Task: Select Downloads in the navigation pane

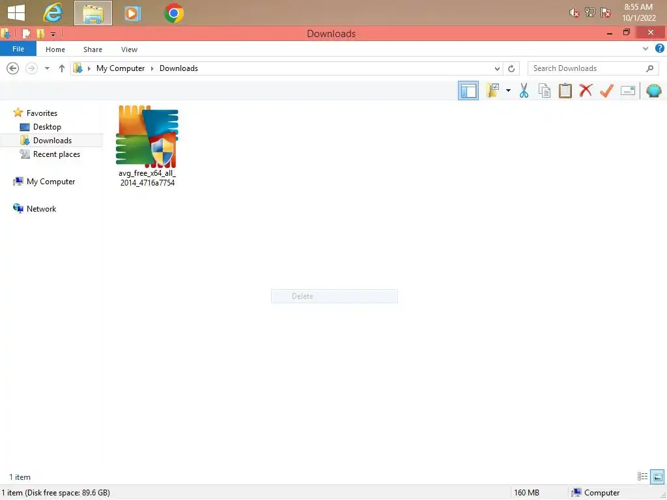Action: pyautogui.click(x=52, y=141)
